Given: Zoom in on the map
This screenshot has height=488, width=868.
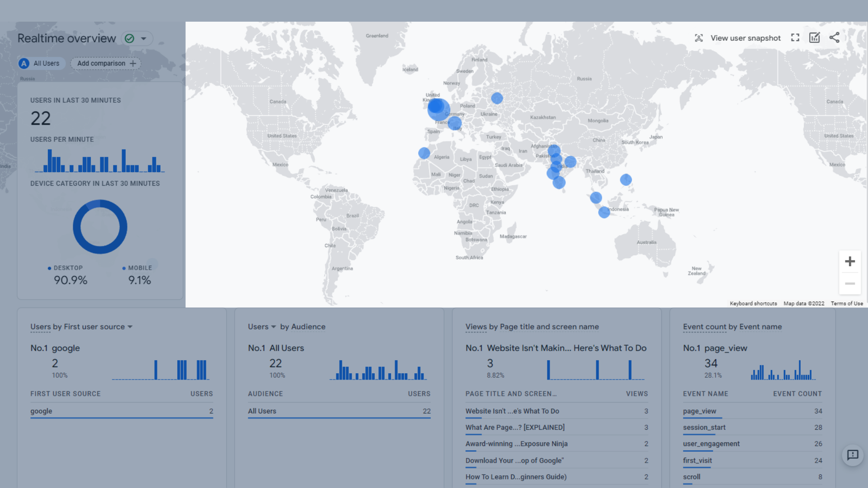Looking at the screenshot, I should pyautogui.click(x=850, y=262).
